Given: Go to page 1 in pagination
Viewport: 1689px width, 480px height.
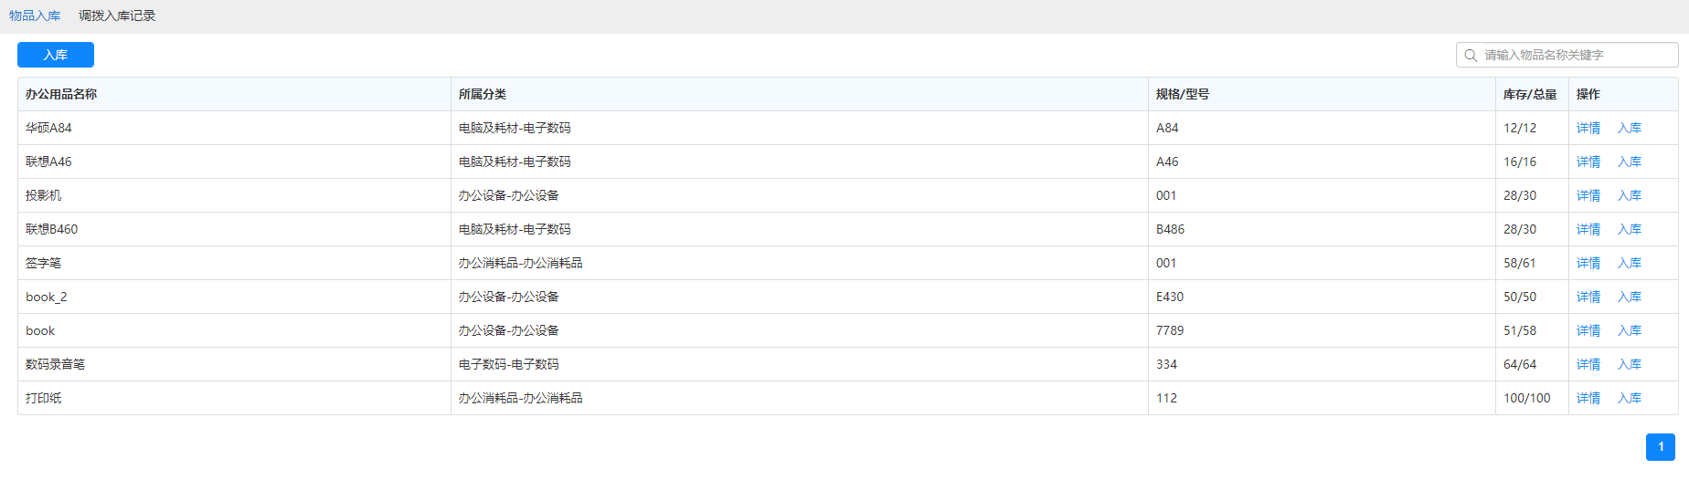Looking at the screenshot, I should 1660,447.
